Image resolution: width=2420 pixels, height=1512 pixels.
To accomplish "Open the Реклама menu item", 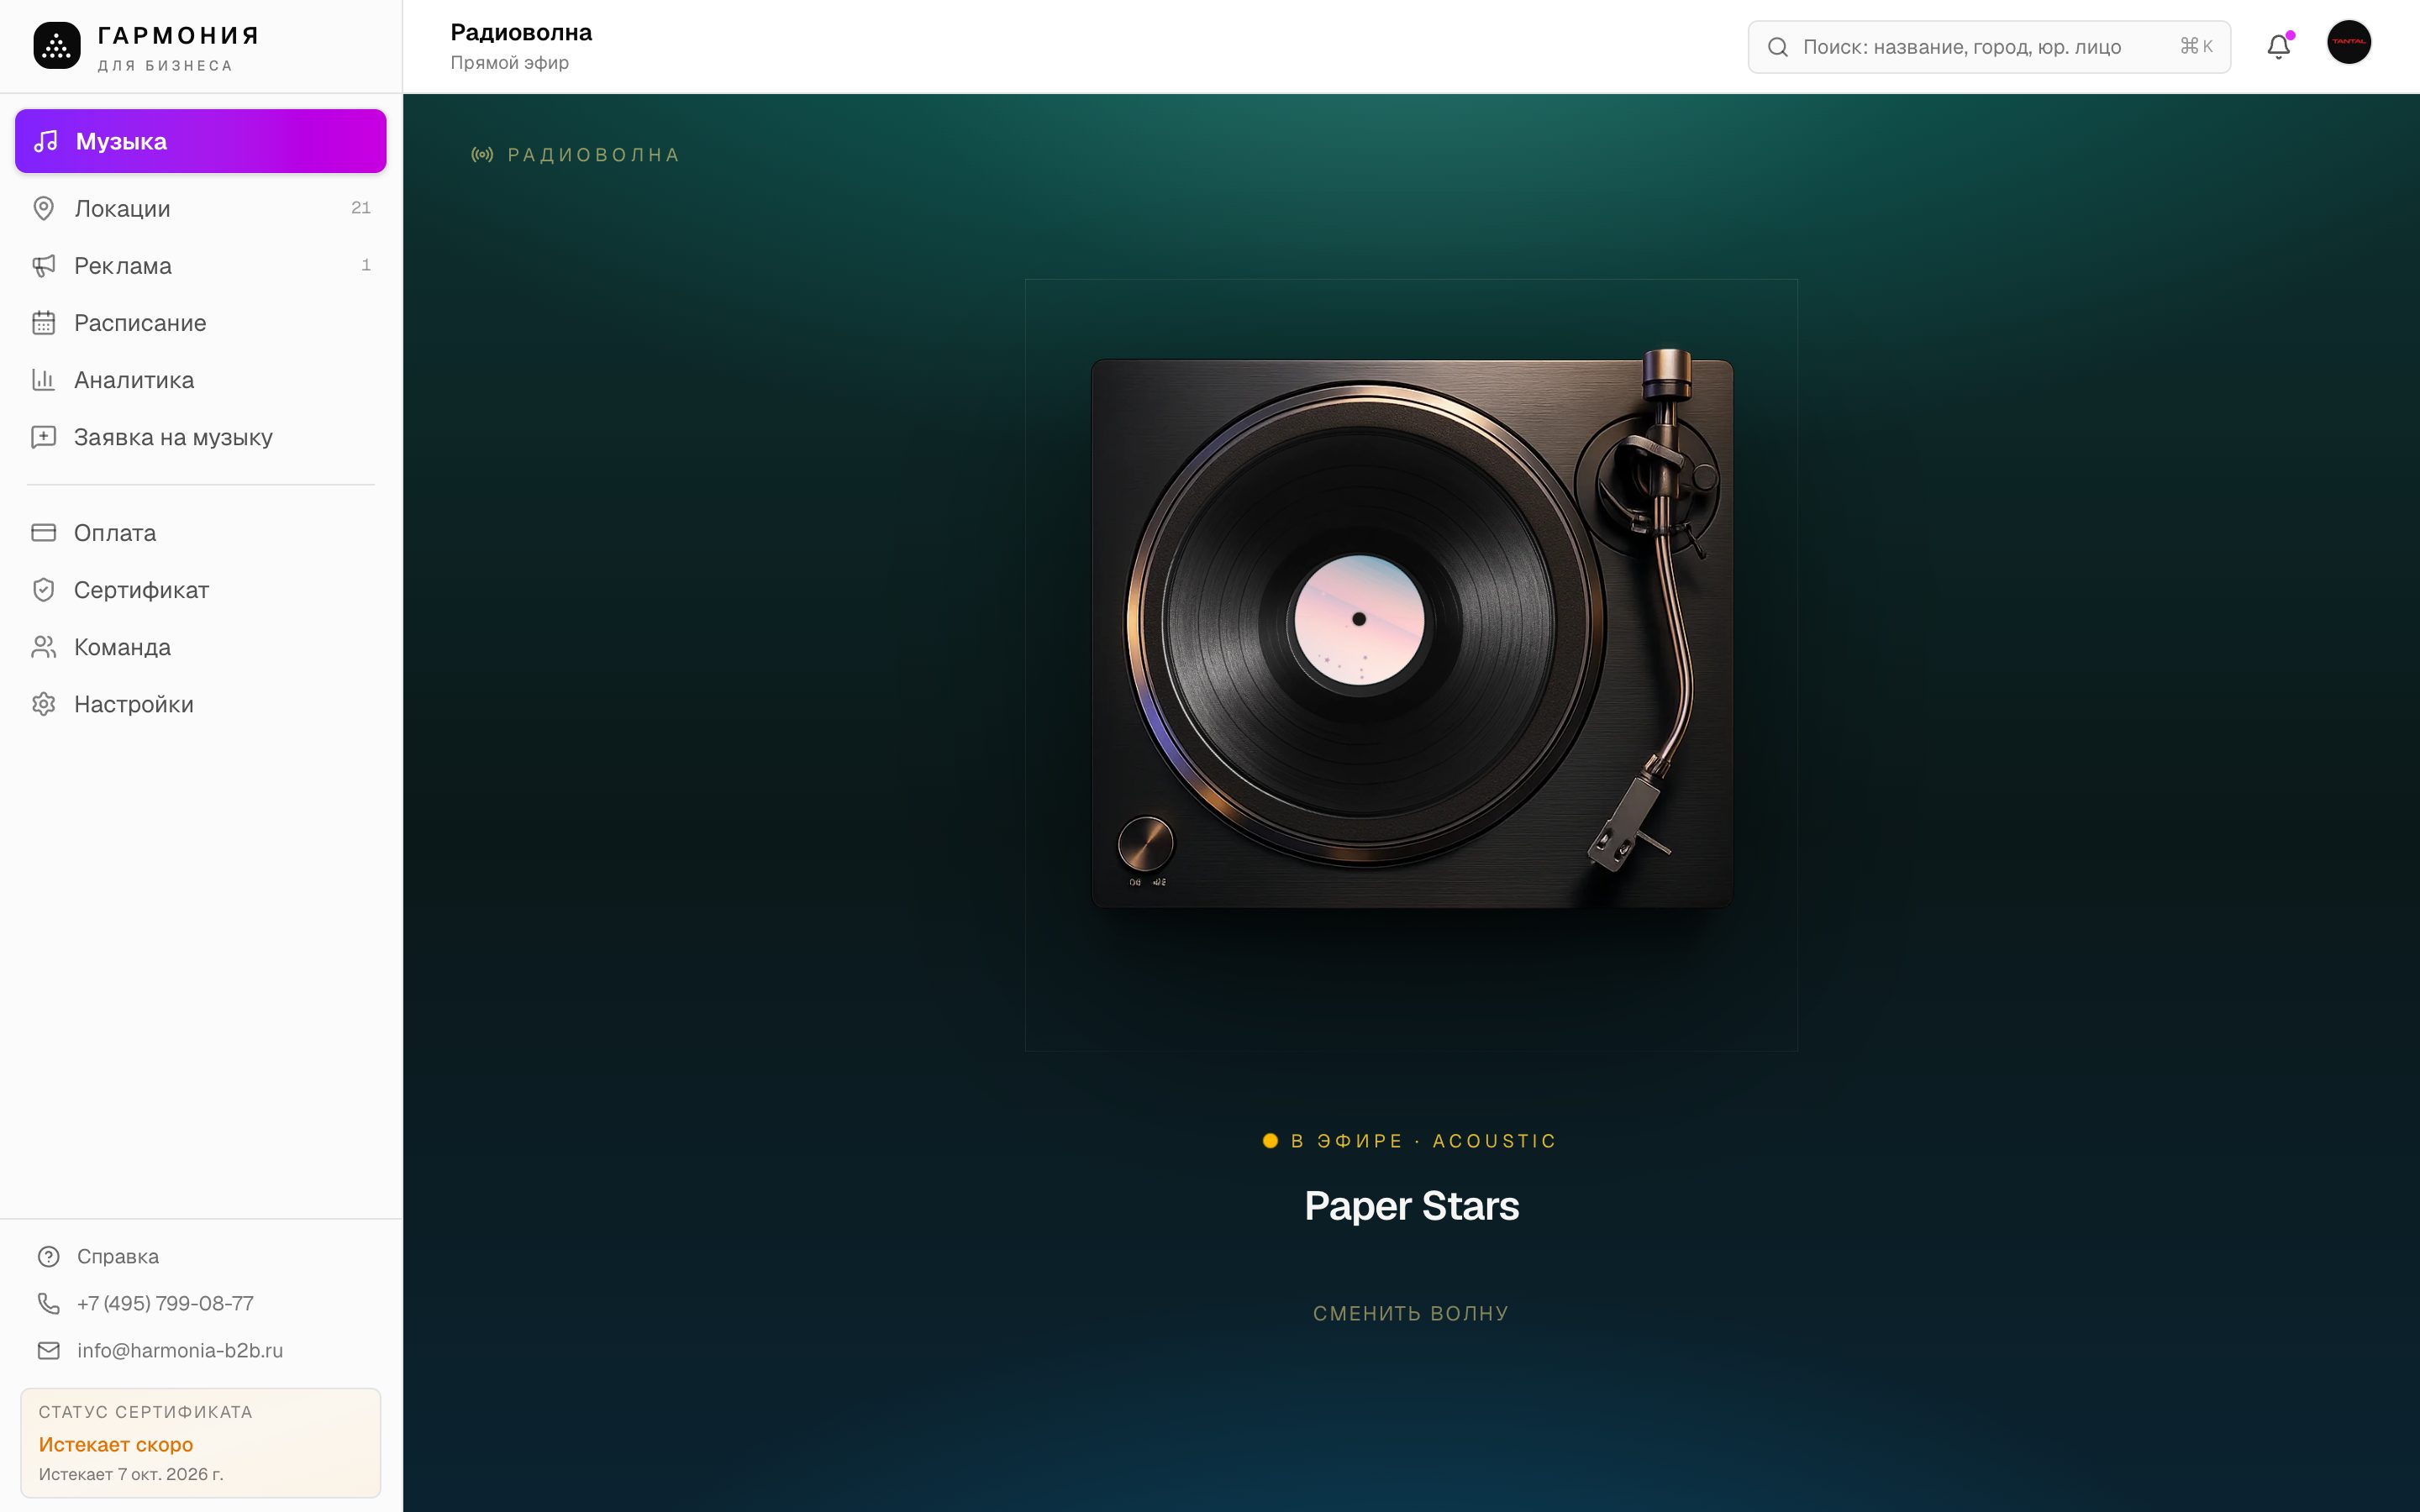I will coord(201,265).
